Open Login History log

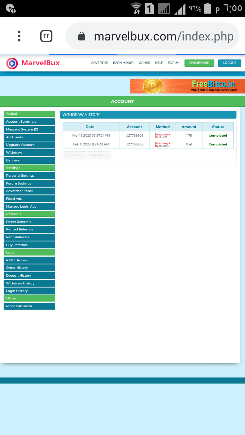coord(29,291)
